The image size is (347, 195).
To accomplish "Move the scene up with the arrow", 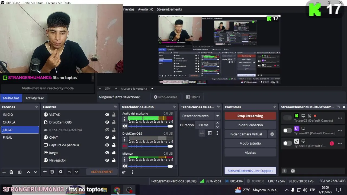I will (28, 172).
